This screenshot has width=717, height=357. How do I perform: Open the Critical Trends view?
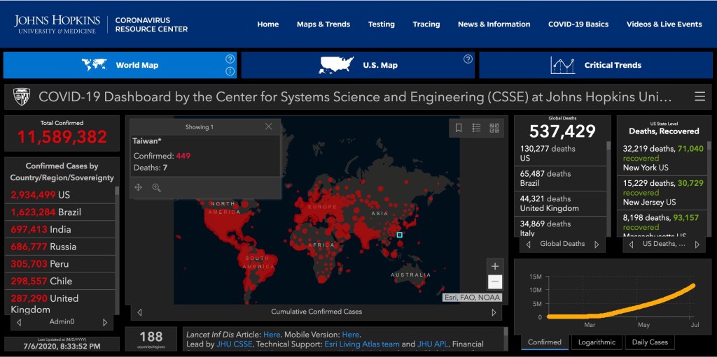tap(595, 65)
